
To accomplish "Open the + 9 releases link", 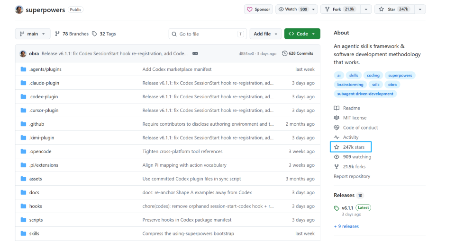I will point(346,226).
